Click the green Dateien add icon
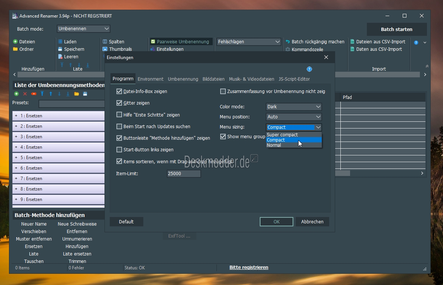The height and width of the screenshot is (285, 443). (x=15, y=41)
